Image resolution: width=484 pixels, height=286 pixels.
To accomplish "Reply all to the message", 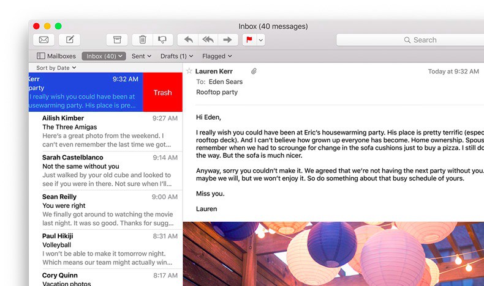I will click(208, 40).
